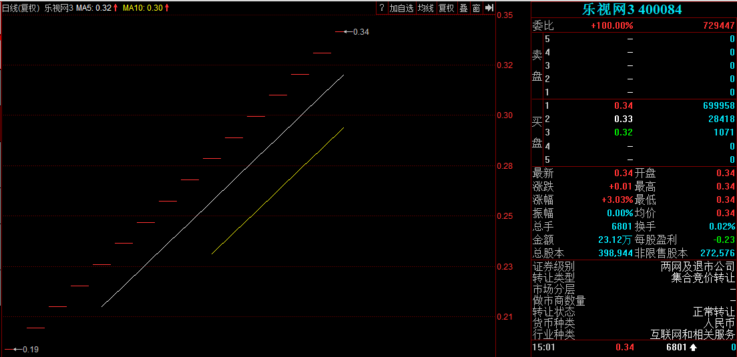737x357 pixels.
Task: Toggle 复权 price adjustment mode
Action: (x=446, y=7)
